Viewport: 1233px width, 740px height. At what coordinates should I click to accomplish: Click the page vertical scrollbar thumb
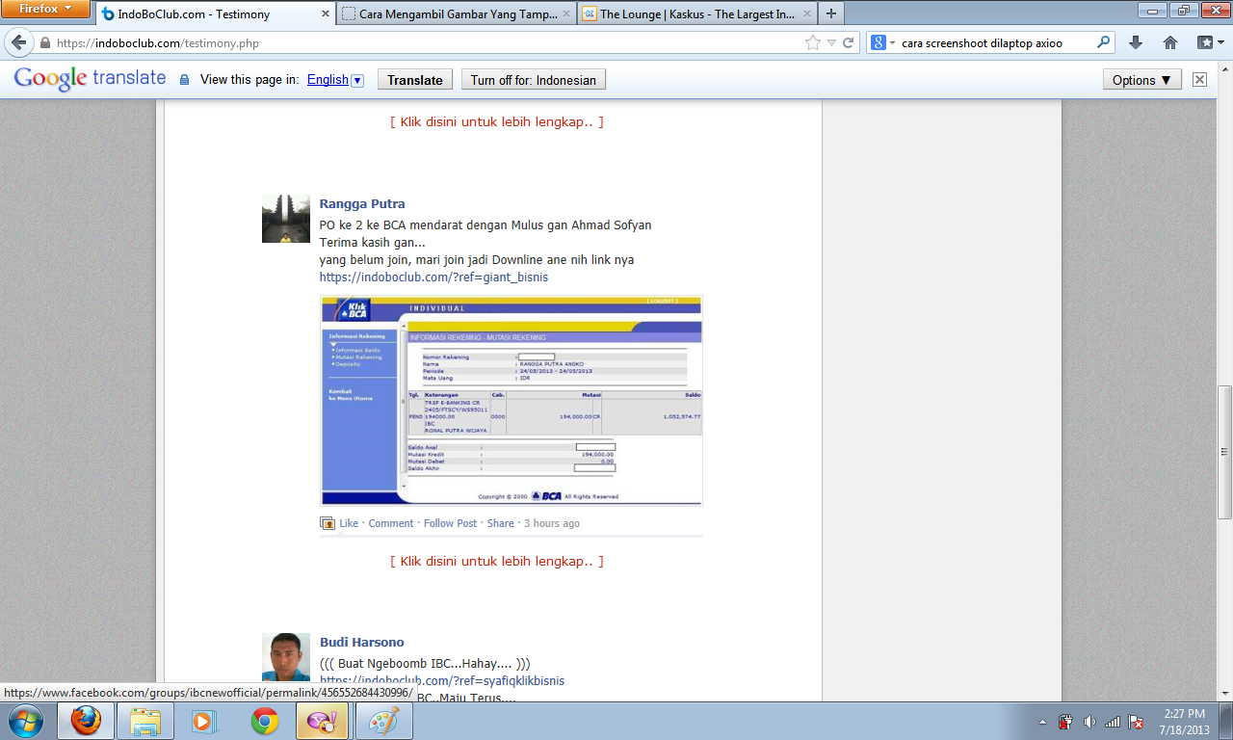point(1224,452)
